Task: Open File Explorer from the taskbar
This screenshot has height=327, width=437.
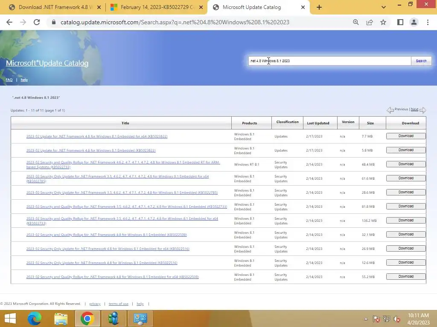Action: 61,318
